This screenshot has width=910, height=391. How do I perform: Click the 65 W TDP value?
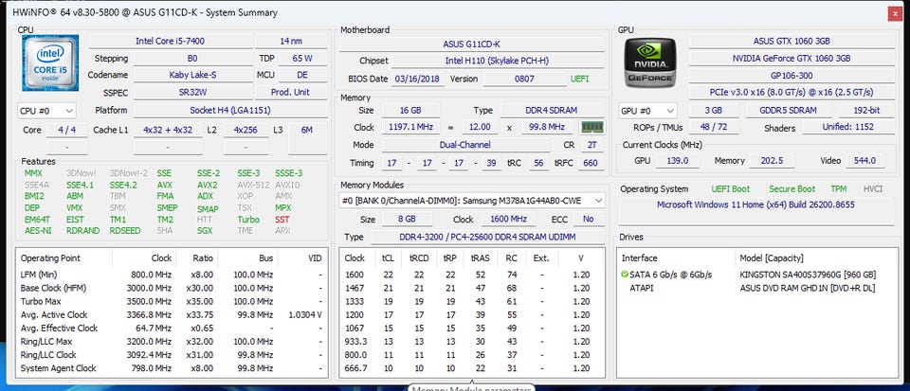point(301,59)
